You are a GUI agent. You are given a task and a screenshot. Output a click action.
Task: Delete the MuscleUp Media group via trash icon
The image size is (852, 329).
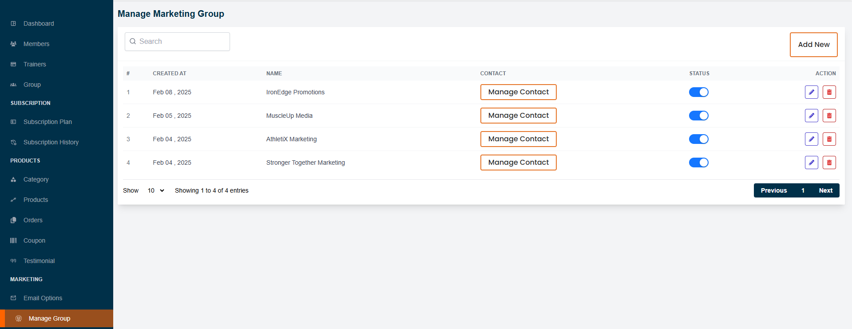829,116
